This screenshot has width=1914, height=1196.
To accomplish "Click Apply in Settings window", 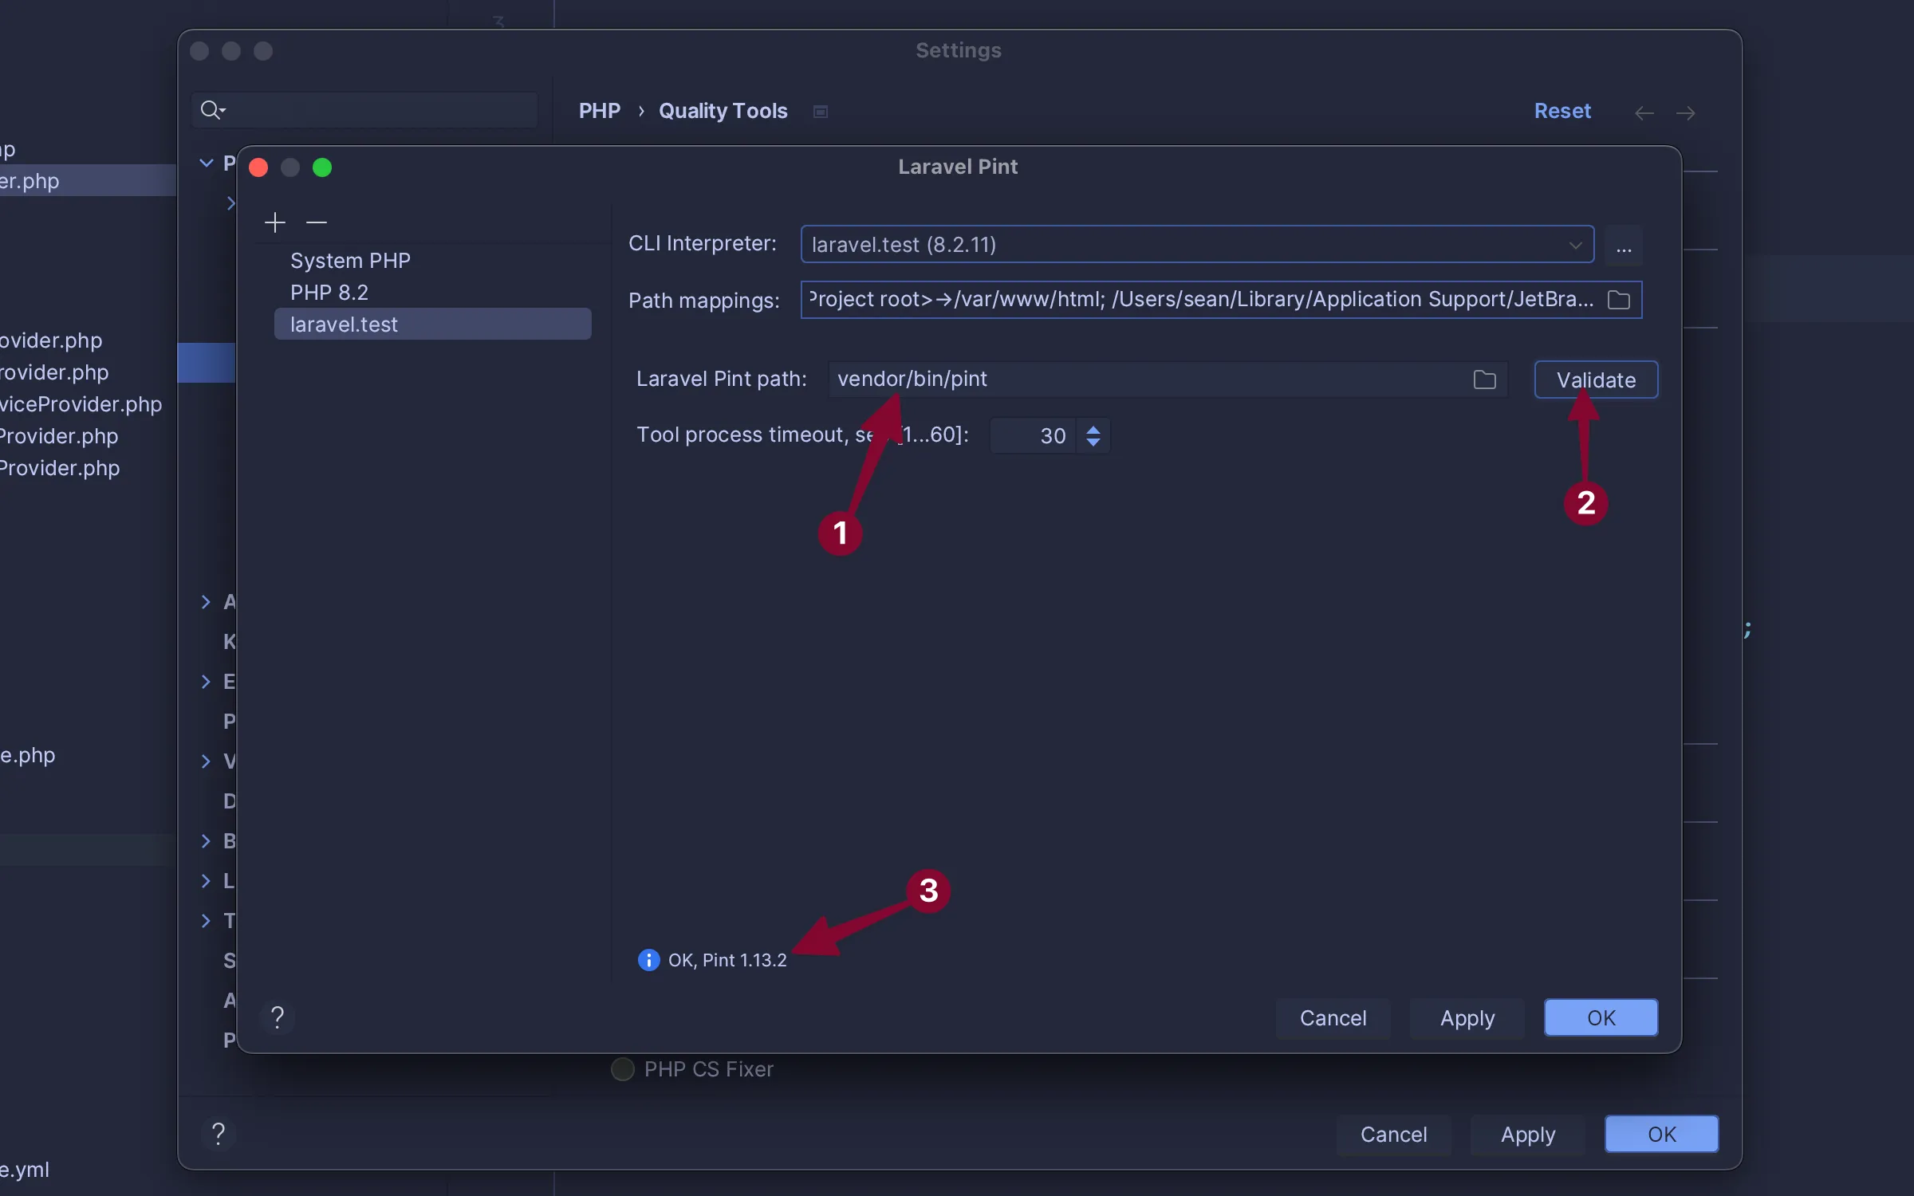I will click(1527, 1134).
